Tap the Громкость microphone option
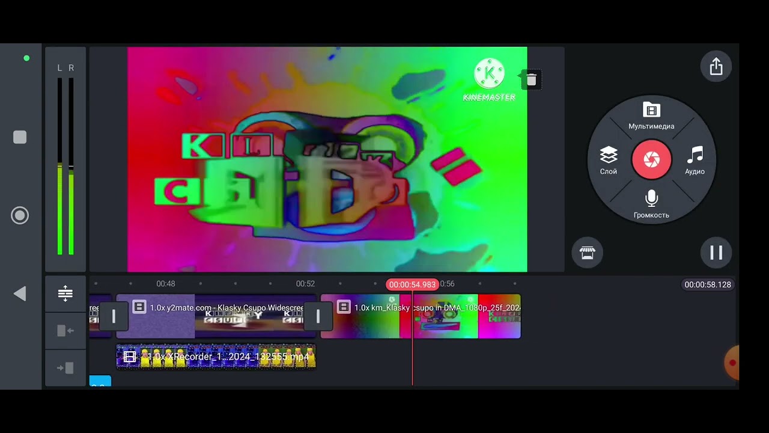769x433 pixels. (651, 204)
